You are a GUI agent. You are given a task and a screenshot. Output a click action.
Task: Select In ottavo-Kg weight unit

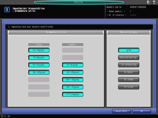pyautogui.click(x=129, y=65)
